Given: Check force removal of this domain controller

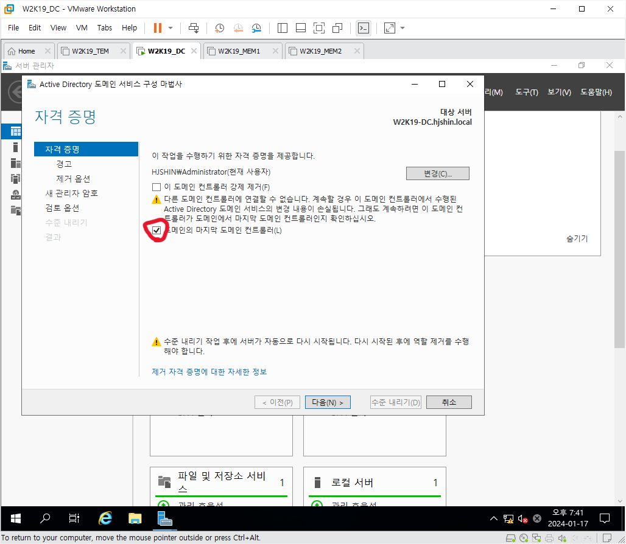Looking at the screenshot, I should click(x=156, y=187).
